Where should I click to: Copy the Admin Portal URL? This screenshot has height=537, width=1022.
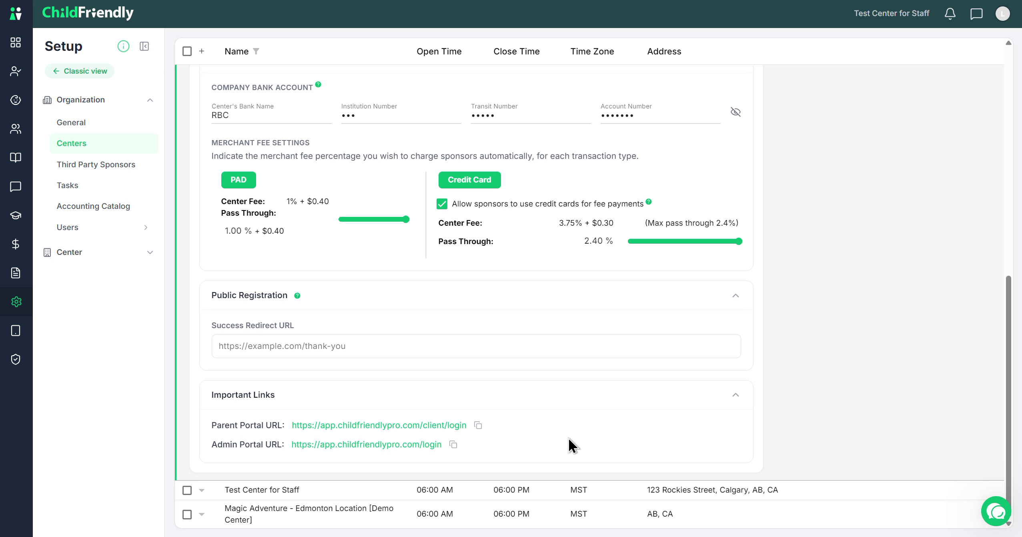pos(453,444)
